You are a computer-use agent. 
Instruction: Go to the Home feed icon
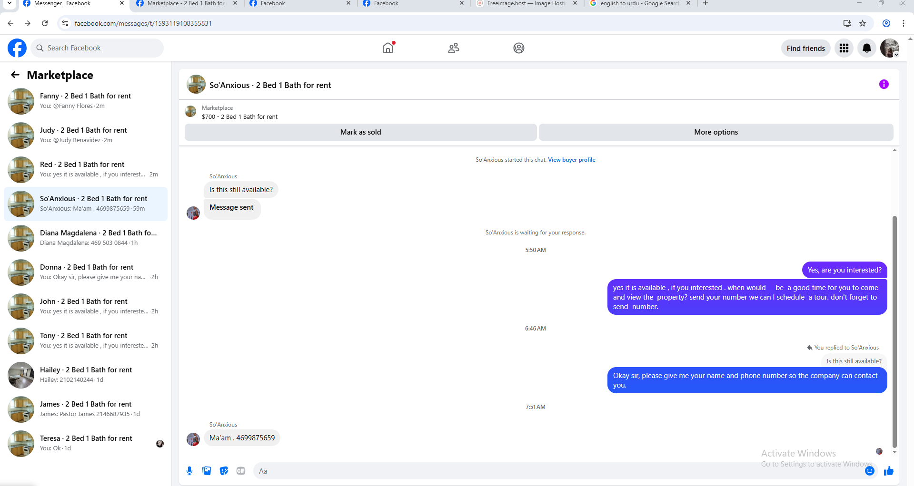coord(388,48)
